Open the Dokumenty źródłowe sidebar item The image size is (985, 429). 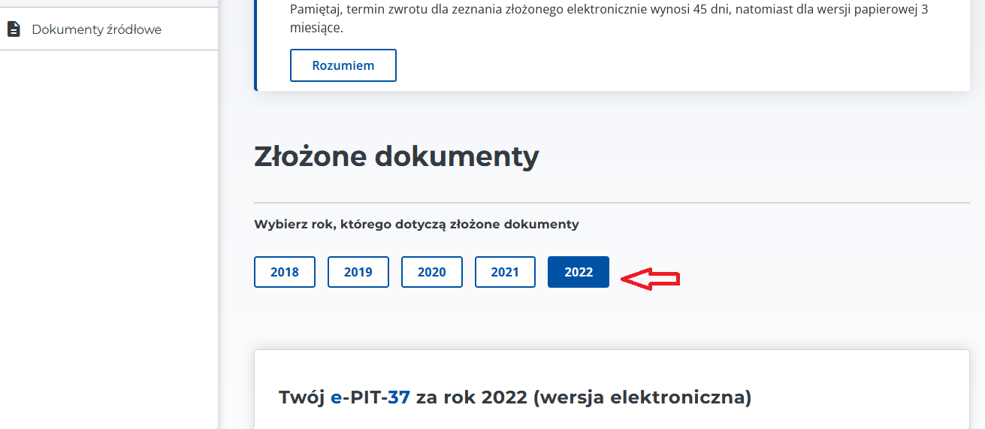96,29
